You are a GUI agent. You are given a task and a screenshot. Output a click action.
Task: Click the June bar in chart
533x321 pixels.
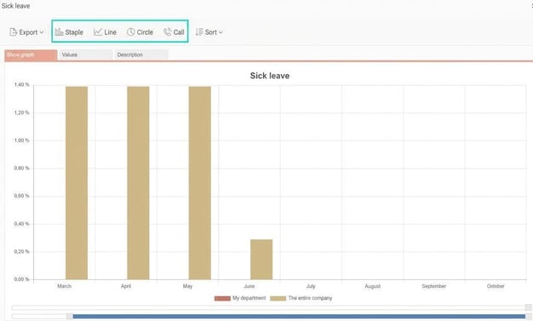coord(261,260)
